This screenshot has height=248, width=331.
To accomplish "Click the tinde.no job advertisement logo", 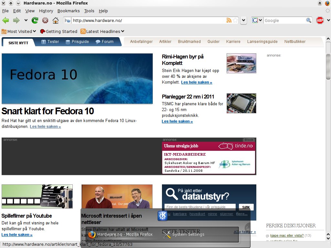I will [x=236, y=146].
